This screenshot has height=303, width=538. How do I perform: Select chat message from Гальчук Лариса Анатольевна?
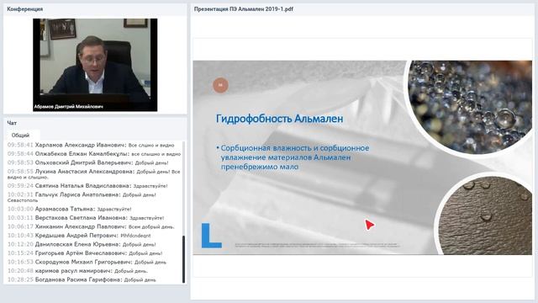click(82, 197)
